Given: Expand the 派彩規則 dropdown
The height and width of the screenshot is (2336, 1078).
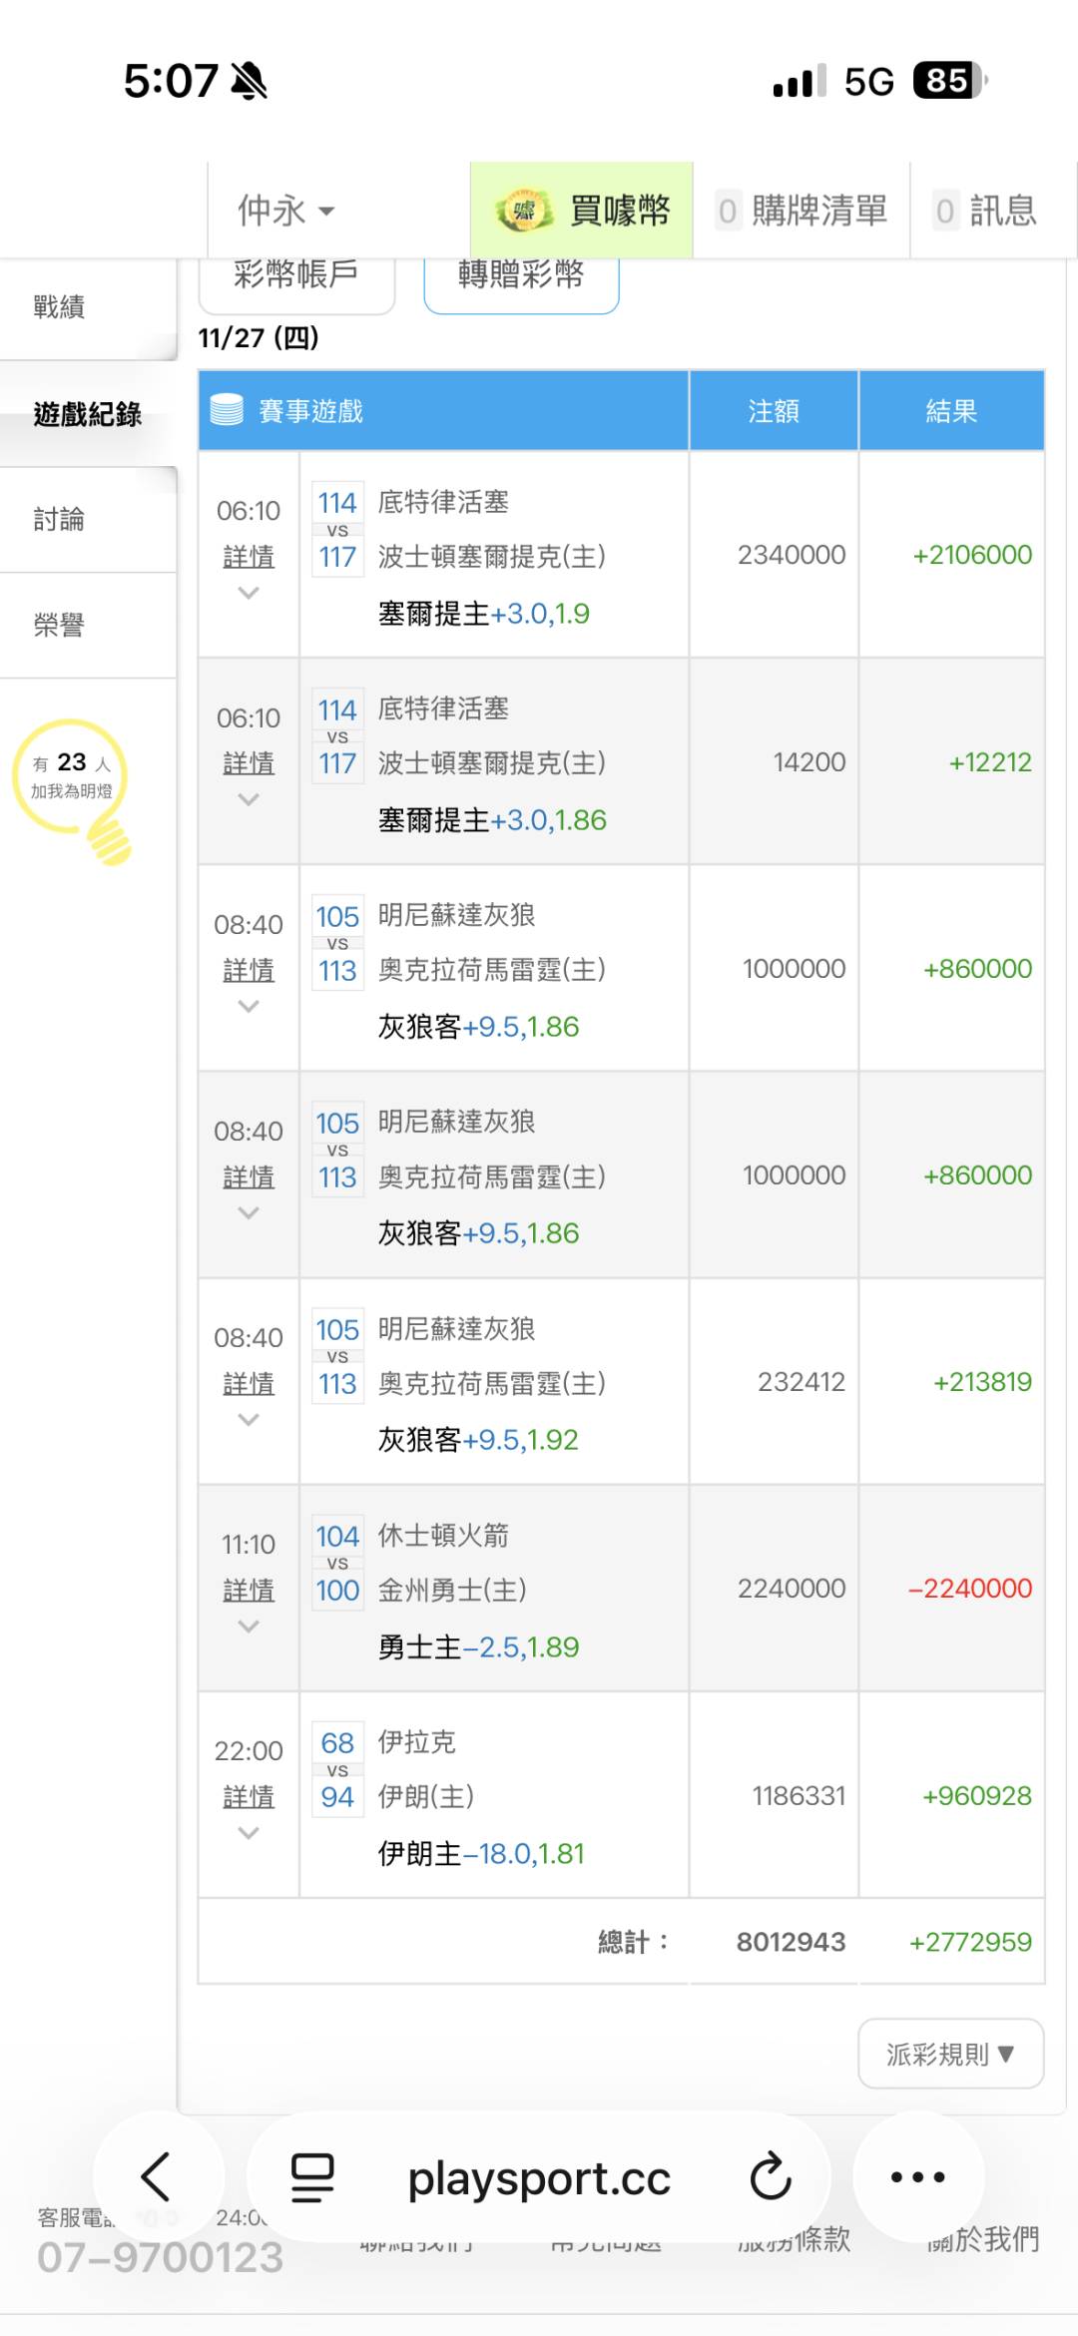Looking at the screenshot, I should click(950, 2054).
